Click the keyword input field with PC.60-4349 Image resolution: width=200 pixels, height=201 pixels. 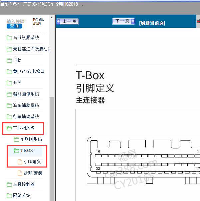point(39,22)
